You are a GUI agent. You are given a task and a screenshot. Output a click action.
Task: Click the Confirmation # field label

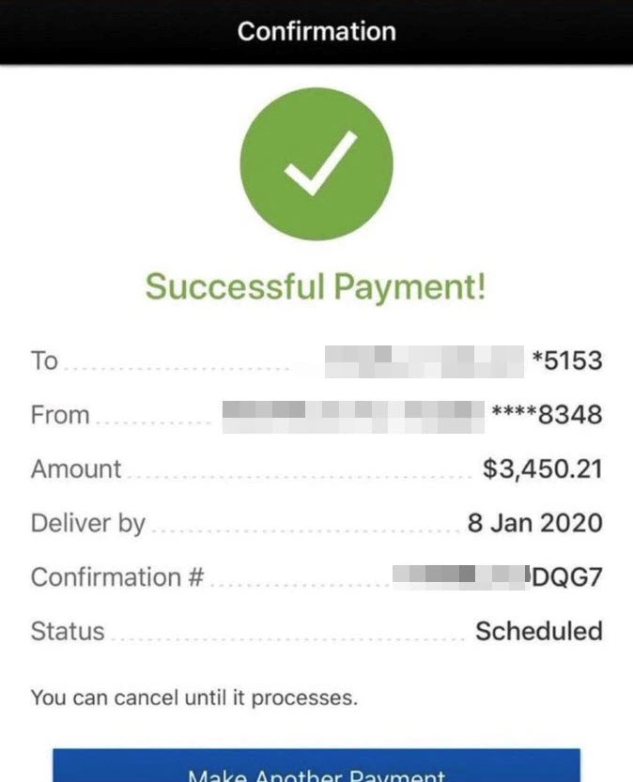(x=117, y=577)
